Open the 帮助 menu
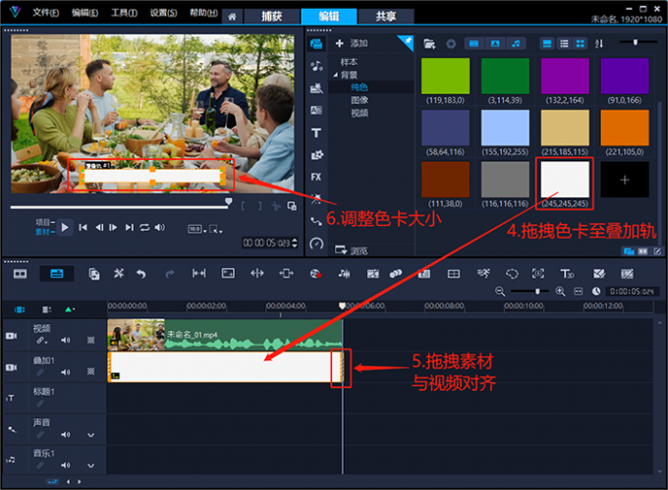 (203, 13)
